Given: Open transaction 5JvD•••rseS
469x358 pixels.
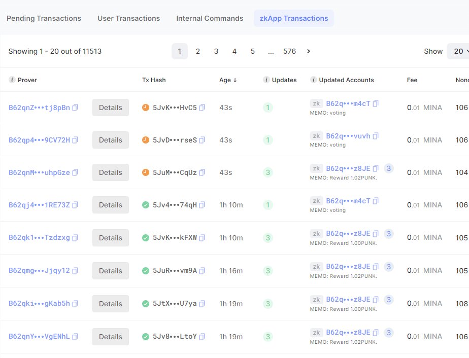Looking at the screenshot, I should 175,140.
